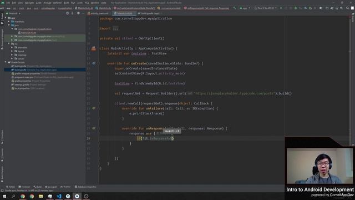Screen dimensions: 355x200
Task: Open the app run configuration dropdown
Action: (245, 8)
